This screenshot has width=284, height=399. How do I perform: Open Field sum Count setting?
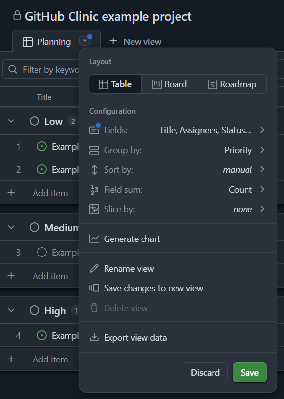click(x=177, y=190)
